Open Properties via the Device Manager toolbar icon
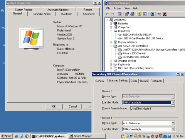The image size is (185, 139). (127, 14)
